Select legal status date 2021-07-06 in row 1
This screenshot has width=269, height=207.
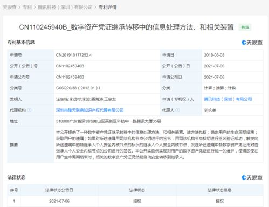pos(59,201)
